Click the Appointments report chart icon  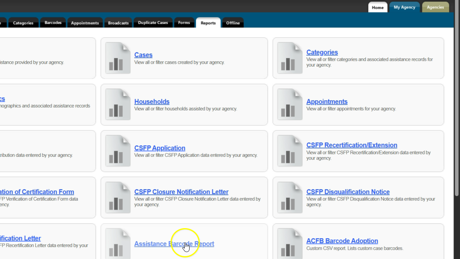pos(290,105)
